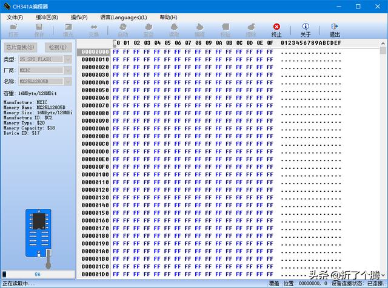Expand the 厂商 dropdown showing MXIC
Image resolution: width=388 pixels, height=288 pixels.
[67, 70]
